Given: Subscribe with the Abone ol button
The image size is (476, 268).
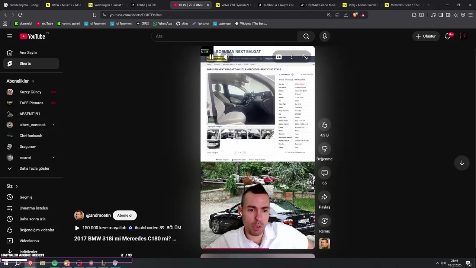Looking at the screenshot, I should [x=125, y=216].
